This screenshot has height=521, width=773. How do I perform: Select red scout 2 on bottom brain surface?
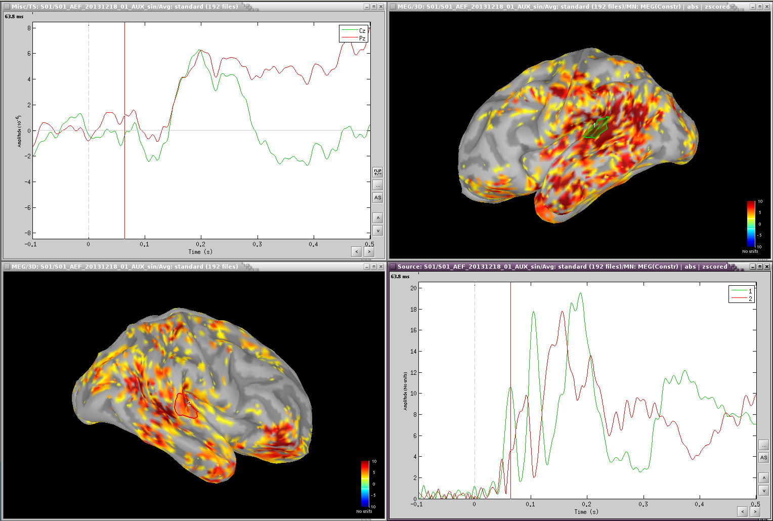click(x=186, y=405)
